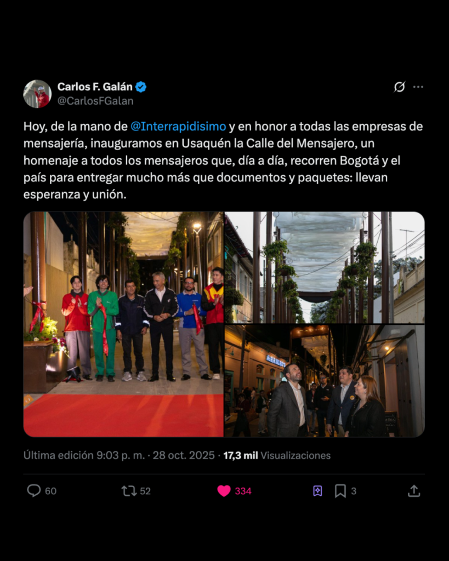Open the reply comment icon

(x=34, y=490)
